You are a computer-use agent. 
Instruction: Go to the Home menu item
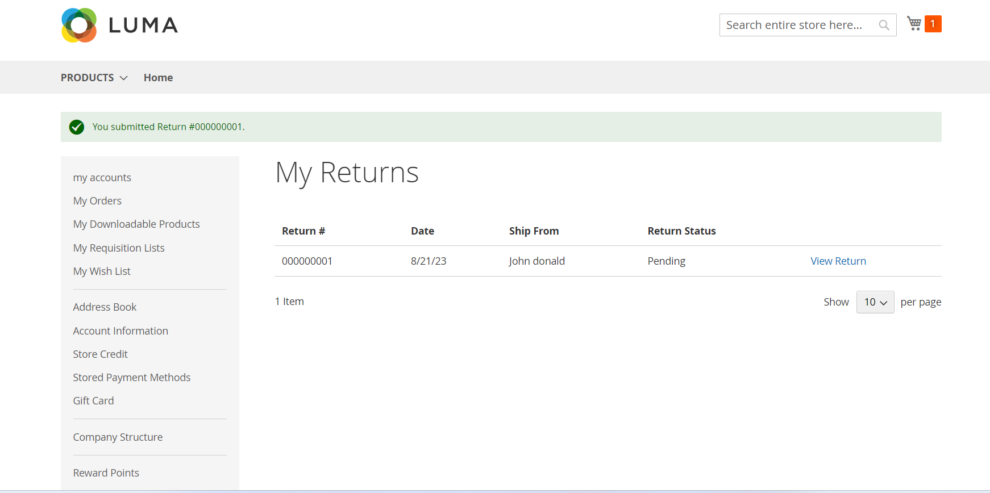158,78
